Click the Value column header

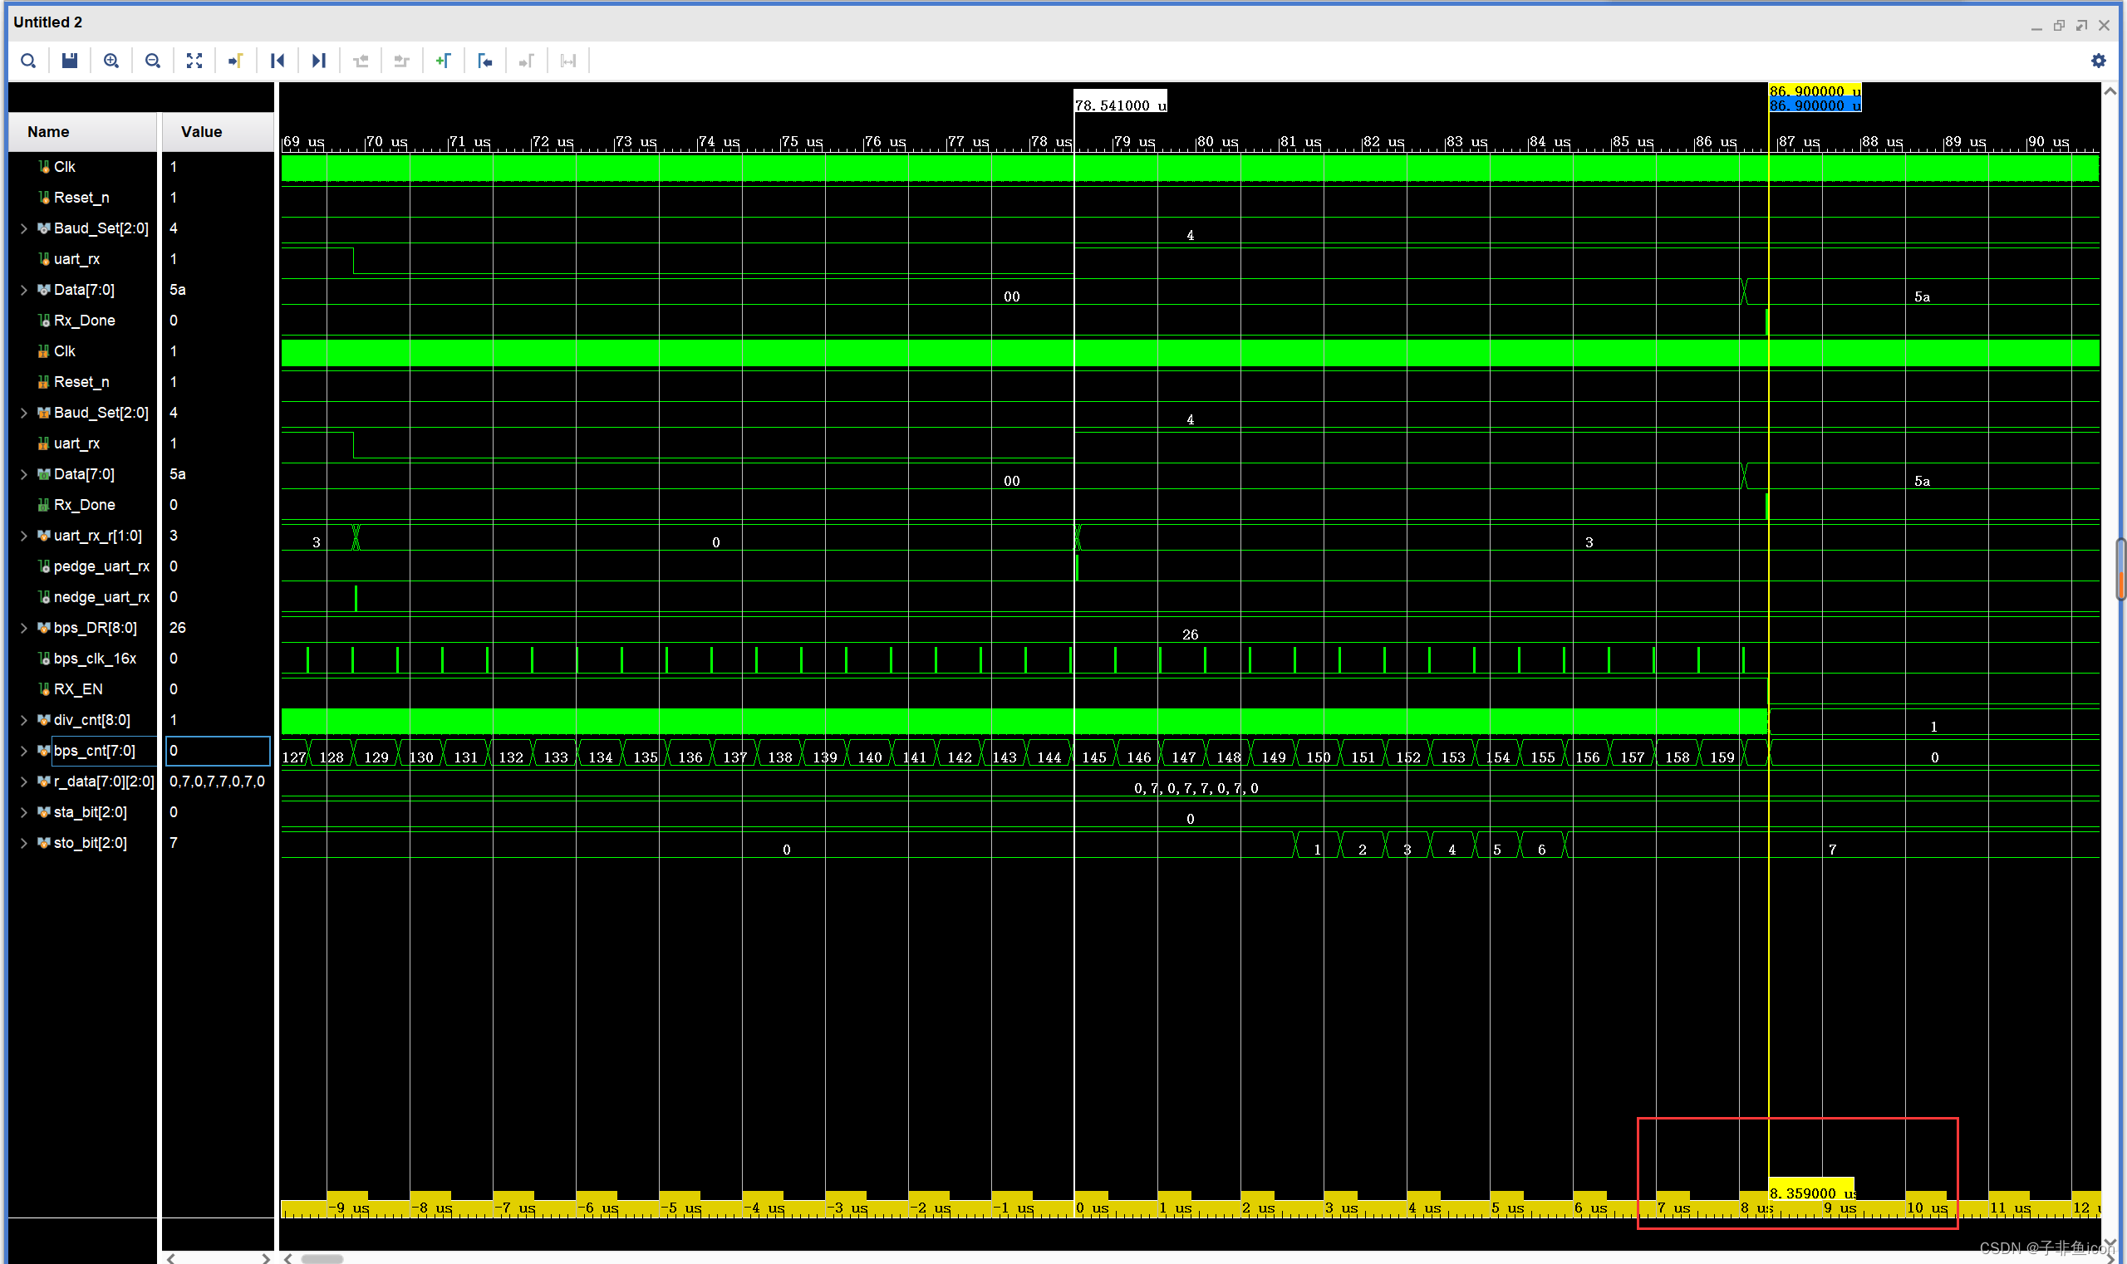click(201, 132)
